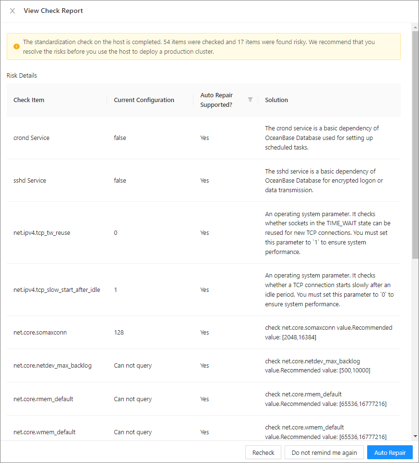Image resolution: width=419 pixels, height=463 pixels.
Task: Select the crond Service check item
Action: [x=31, y=138]
